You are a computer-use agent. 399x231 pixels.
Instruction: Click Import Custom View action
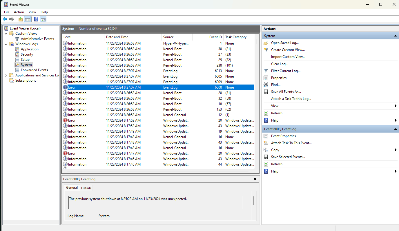pyautogui.click(x=288, y=57)
